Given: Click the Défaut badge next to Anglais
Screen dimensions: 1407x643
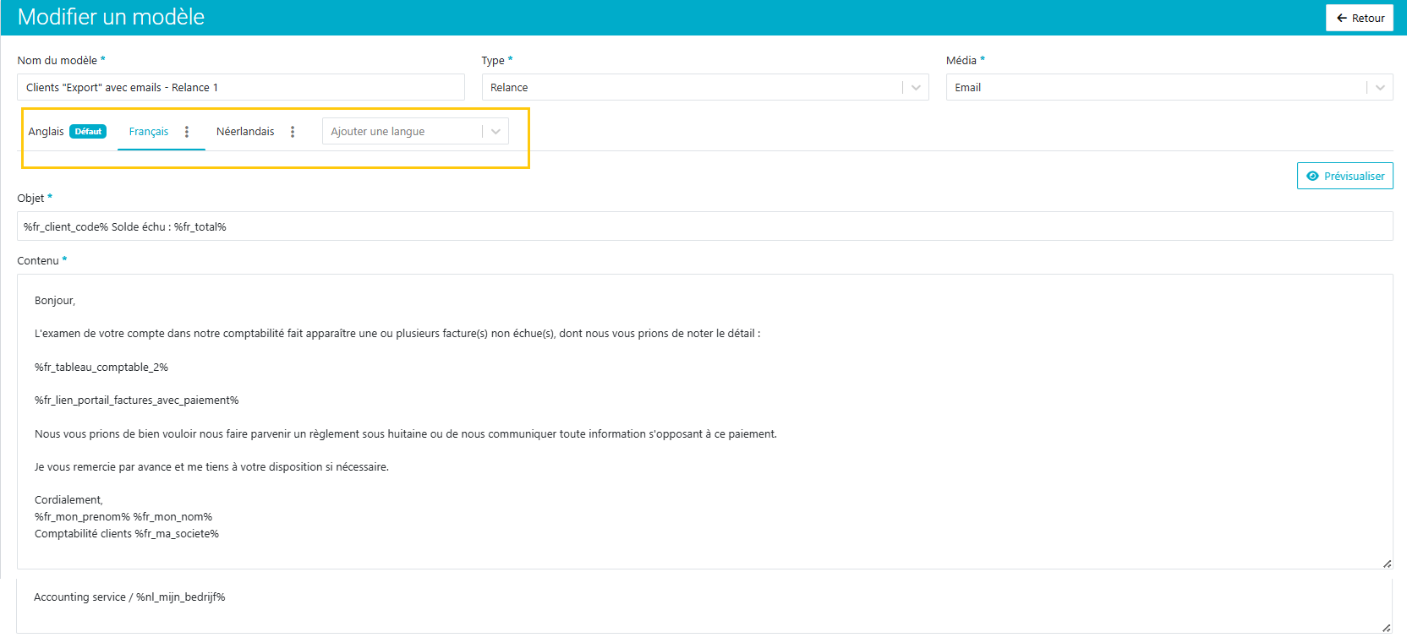Looking at the screenshot, I should [88, 132].
